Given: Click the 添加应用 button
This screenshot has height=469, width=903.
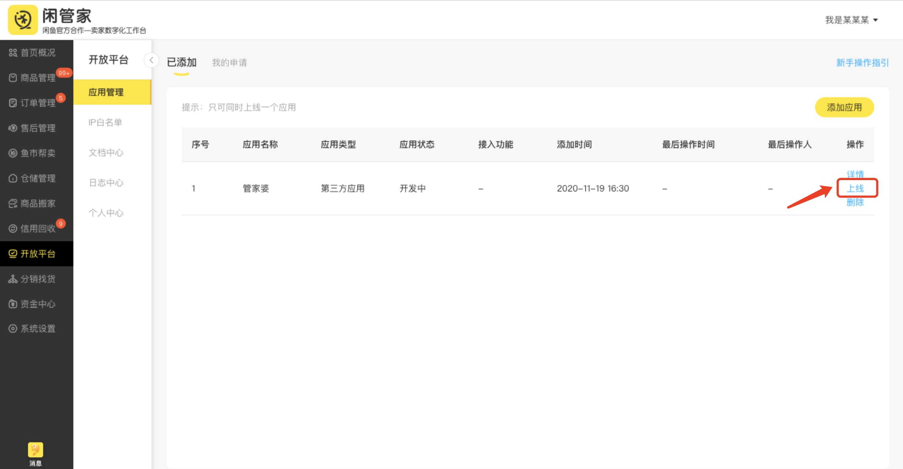Looking at the screenshot, I should coord(844,107).
